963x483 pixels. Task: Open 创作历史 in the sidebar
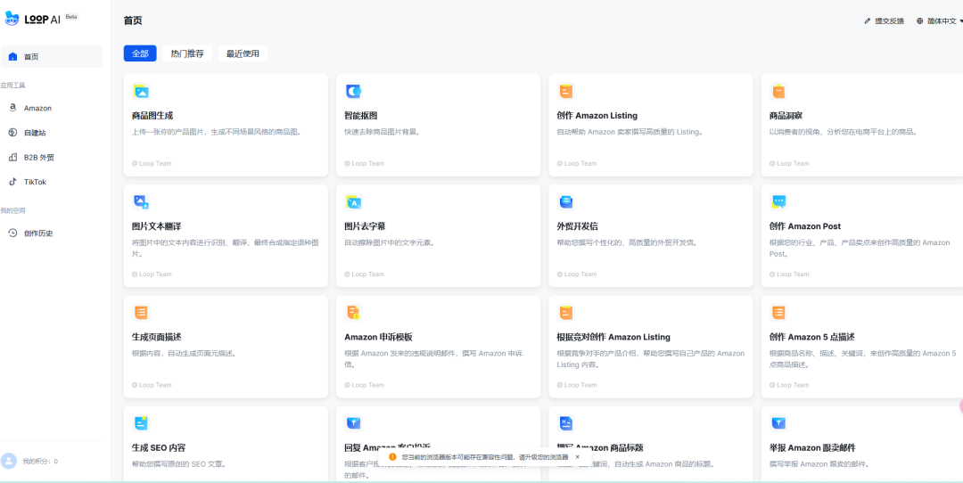(x=37, y=233)
